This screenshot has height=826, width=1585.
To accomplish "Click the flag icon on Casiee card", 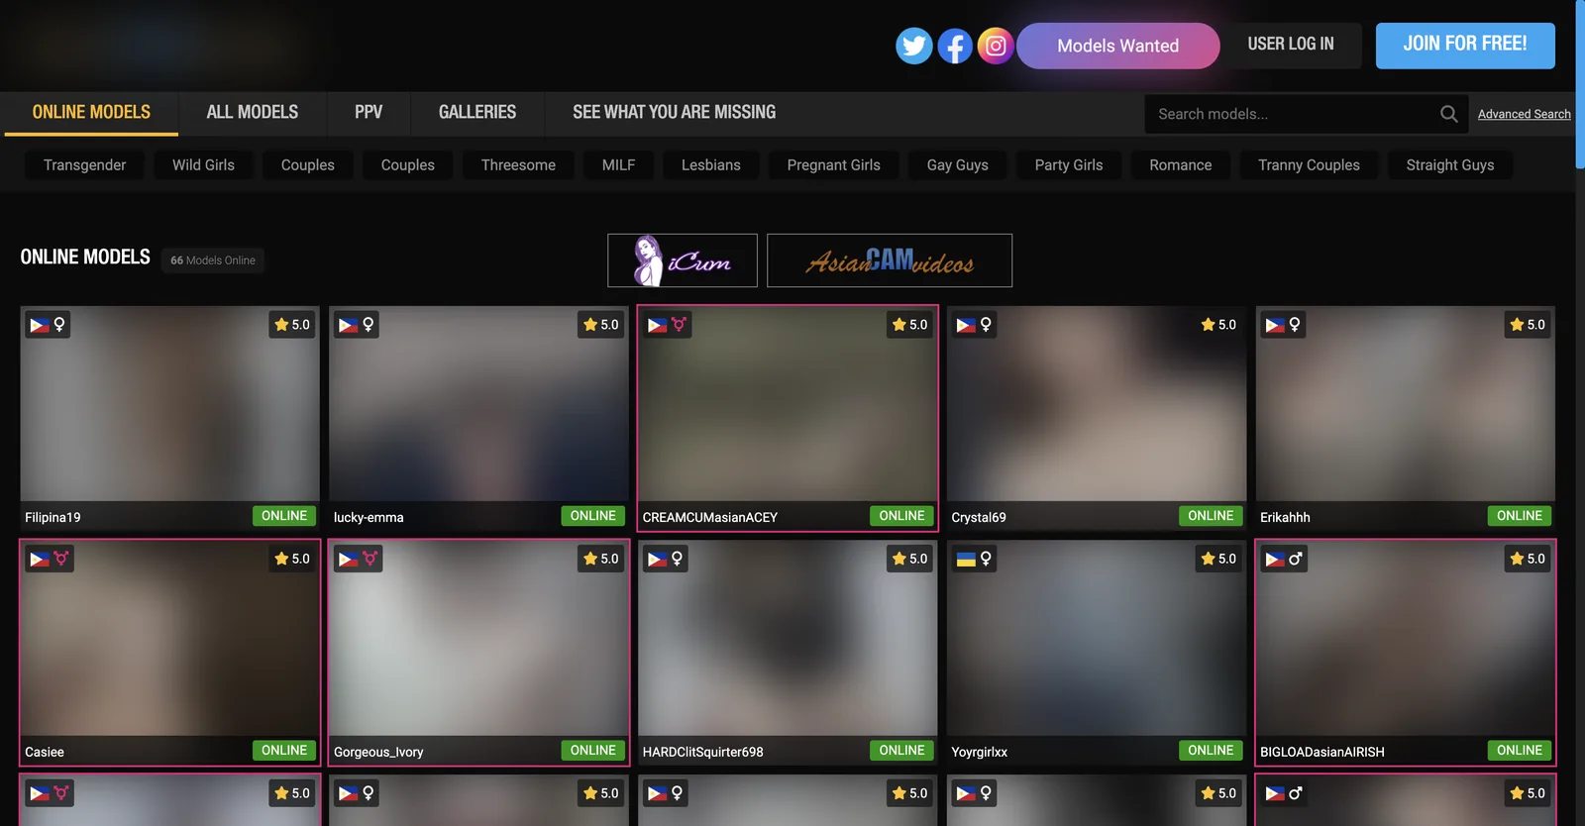I will [x=40, y=559].
